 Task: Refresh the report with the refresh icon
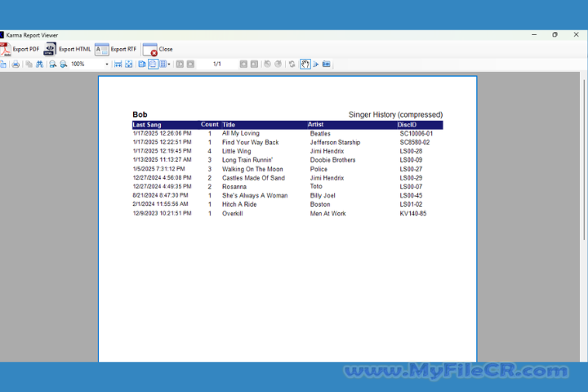pos(292,65)
